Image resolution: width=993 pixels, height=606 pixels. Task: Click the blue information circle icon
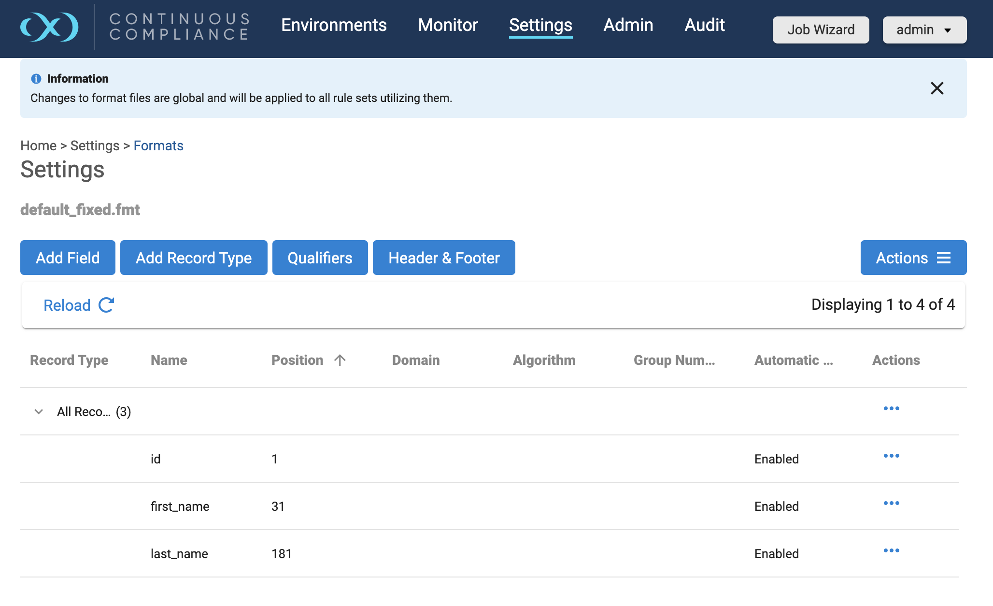coord(36,79)
